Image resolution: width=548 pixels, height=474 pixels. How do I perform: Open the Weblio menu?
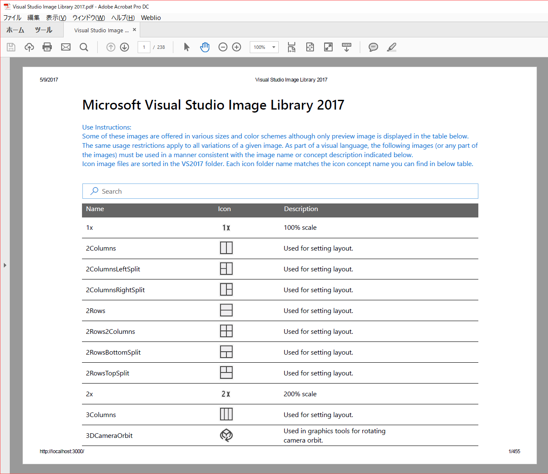(151, 17)
